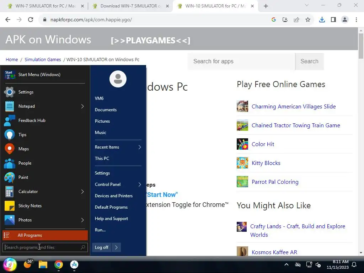This screenshot has height=273, width=364.
Task: Click Start Menu (Windows) header icon
Action: click(10, 75)
